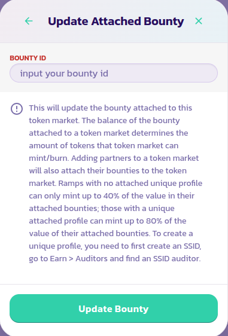Click the 'mint/burn' text in description
Screen dimensions: 228x336
click(49, 158)
